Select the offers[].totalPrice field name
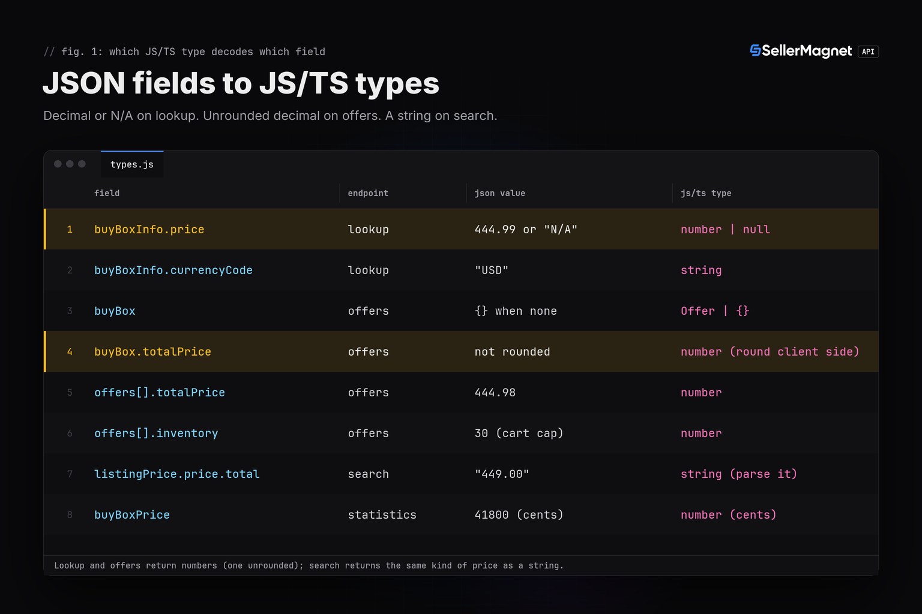This screenshot has width=922, height=614. tap(160, 393)
